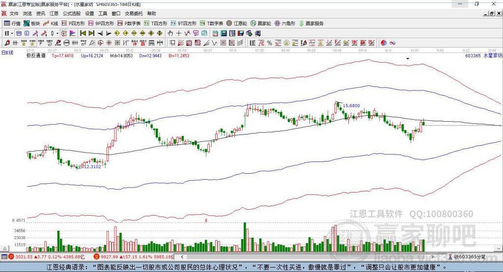Select the zigzag wave line tool
This screenshot has height=272, width=503.
point(214,43)
